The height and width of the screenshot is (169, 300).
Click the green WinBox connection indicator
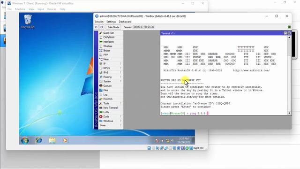pyautogui.click(x=290, y=27)
